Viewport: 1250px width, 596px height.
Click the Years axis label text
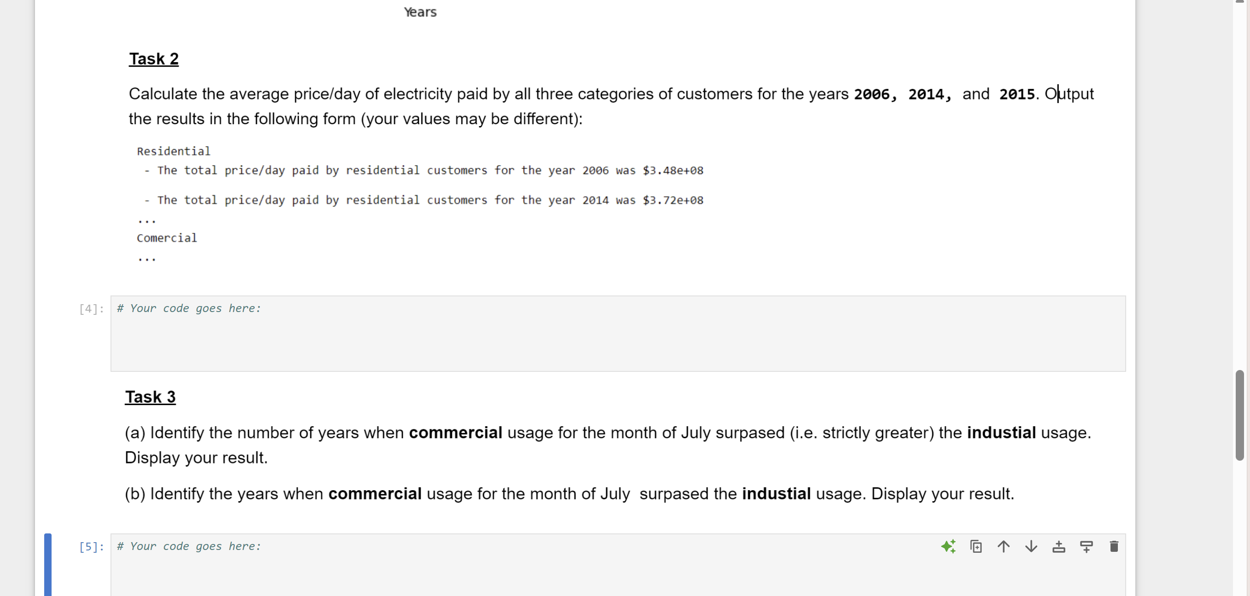[x=419, y=12]
